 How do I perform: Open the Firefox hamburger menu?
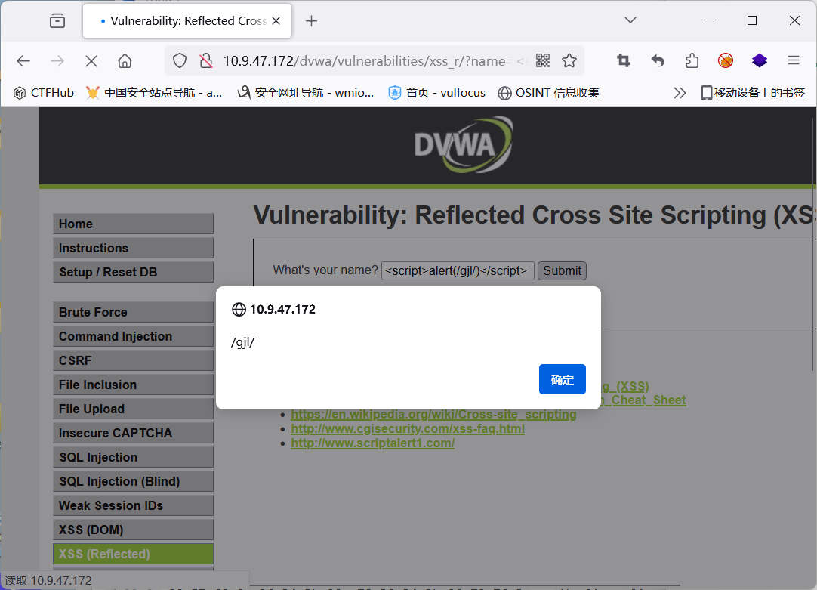[794, 61]
